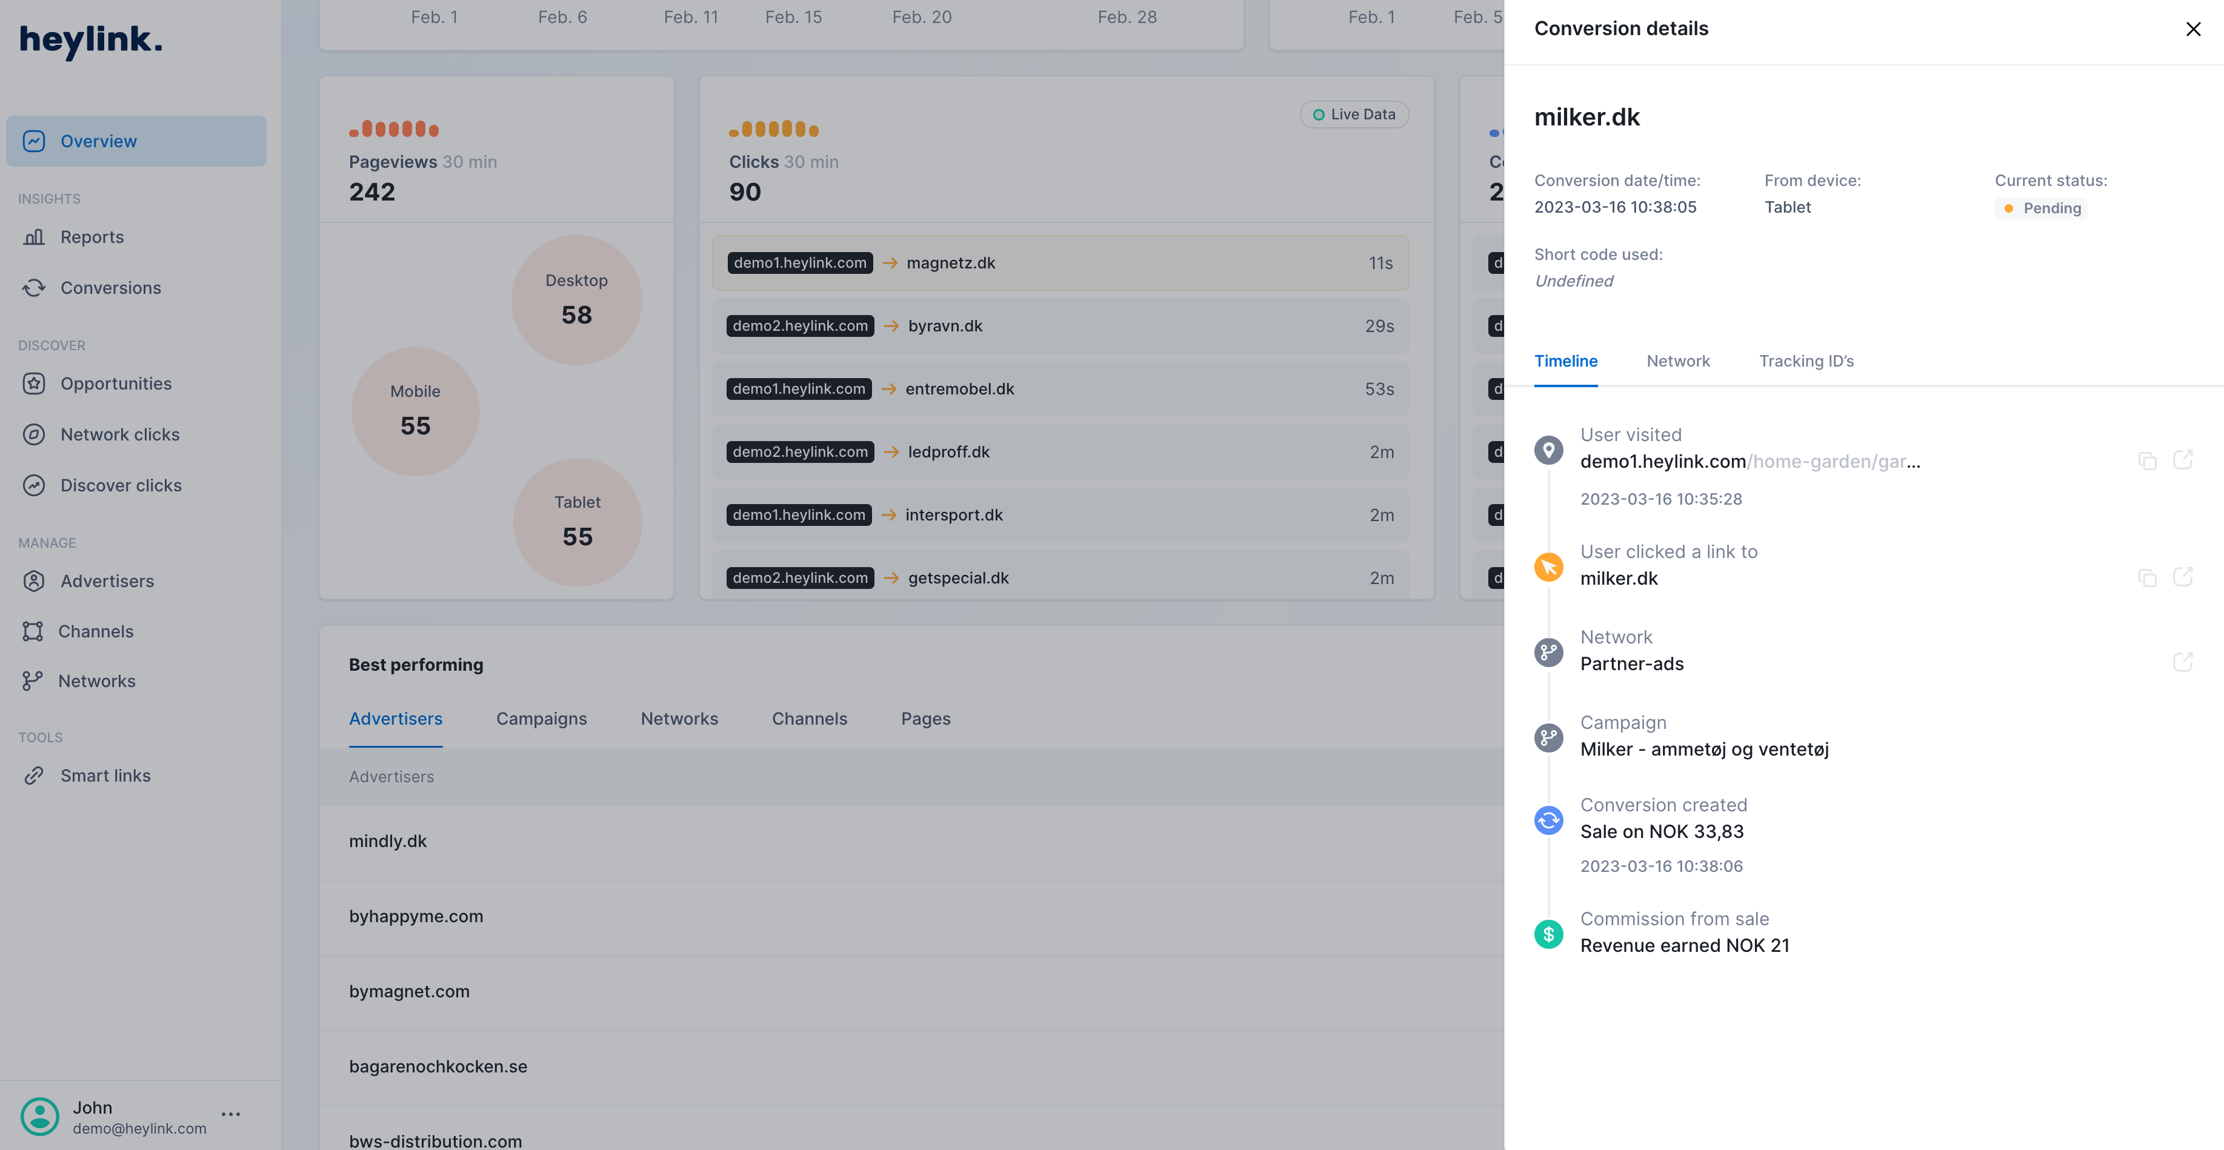
Task: Open the Tracking ID's tab
Action: [1806, 361]
